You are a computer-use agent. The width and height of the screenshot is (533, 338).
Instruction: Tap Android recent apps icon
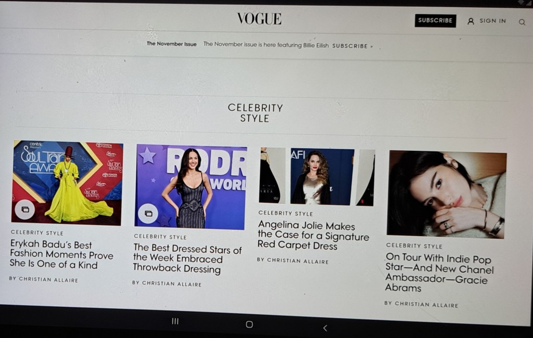pos(175,321)
